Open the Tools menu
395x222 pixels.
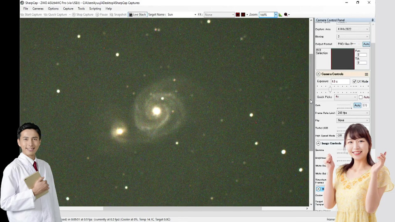tap(81, 9)
